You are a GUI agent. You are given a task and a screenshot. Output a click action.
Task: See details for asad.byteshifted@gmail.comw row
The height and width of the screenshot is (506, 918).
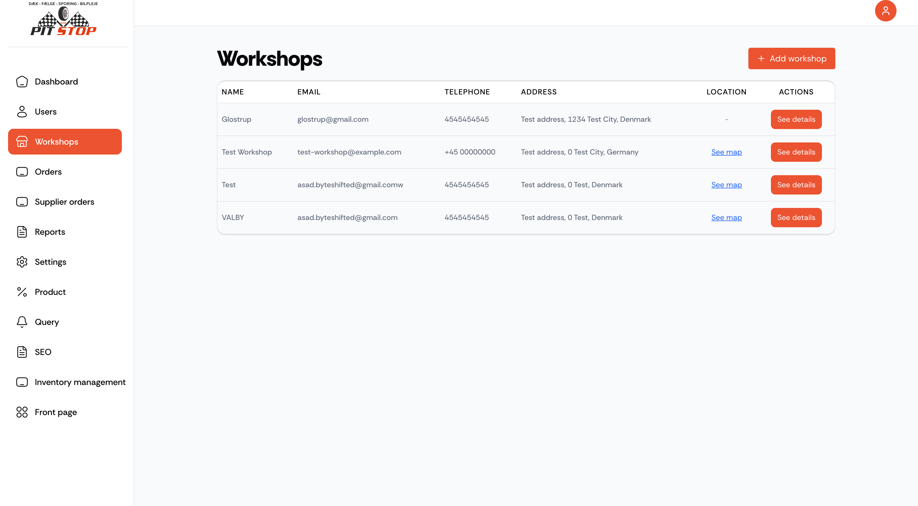(796, 185)
